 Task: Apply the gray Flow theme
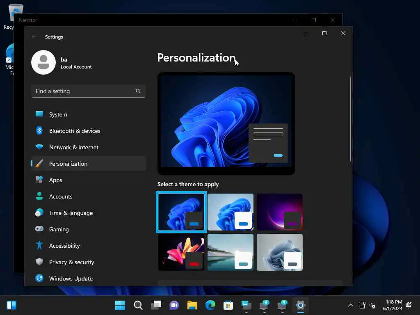click(280, 252)
